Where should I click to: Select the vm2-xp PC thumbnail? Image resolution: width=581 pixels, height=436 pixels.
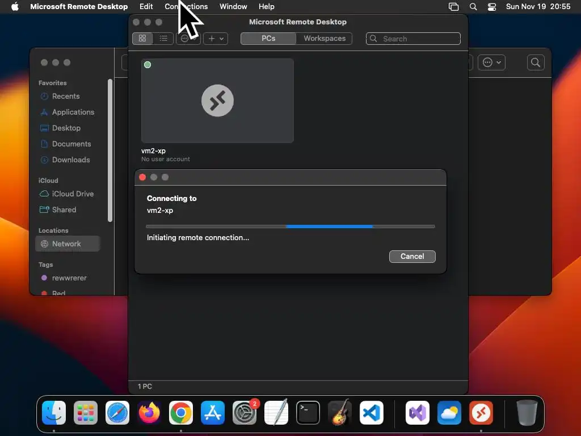tap(217, 100)
